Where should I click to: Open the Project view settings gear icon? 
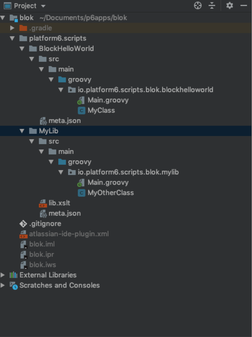pyautogui.click(x=230, y=6)
